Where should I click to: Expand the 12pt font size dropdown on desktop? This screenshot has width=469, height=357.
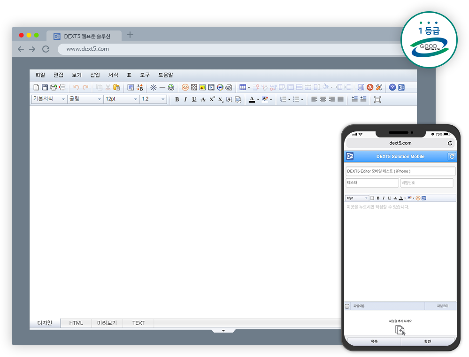122,99
